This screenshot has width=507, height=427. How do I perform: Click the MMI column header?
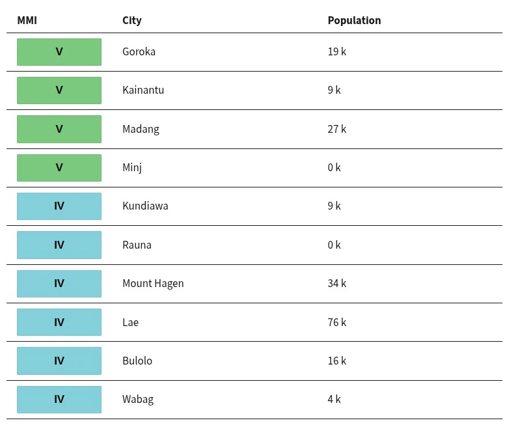tap(27, 20)
